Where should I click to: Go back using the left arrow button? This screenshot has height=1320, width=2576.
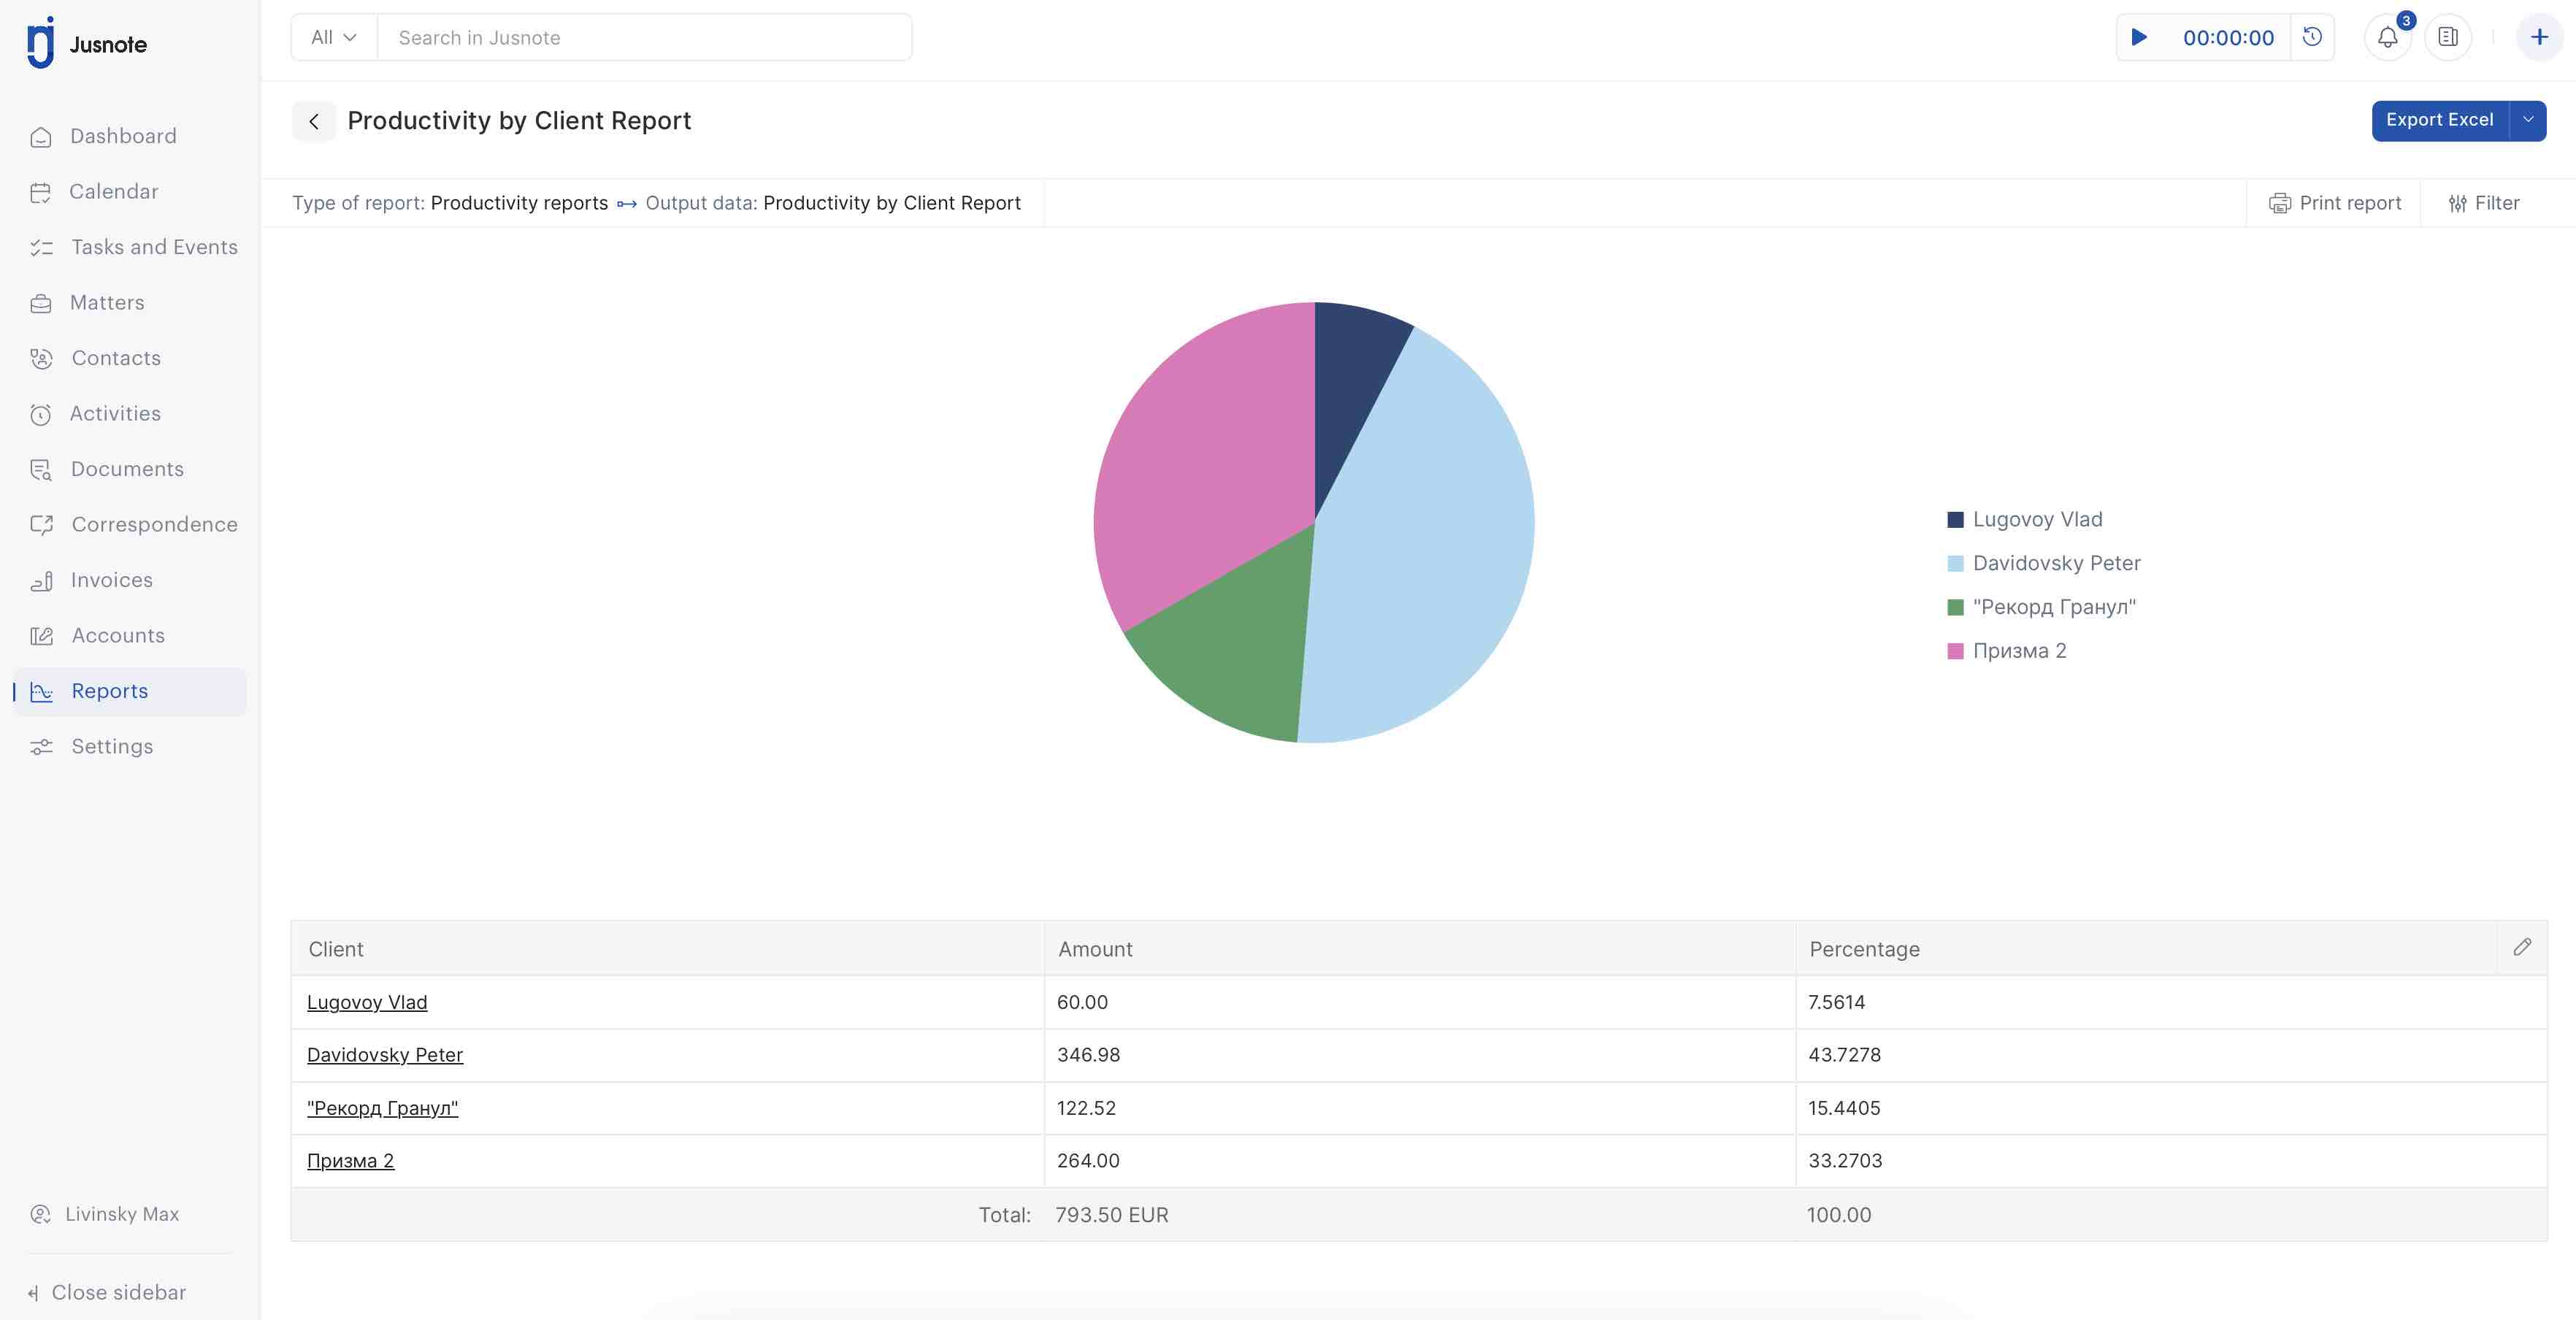(314, 121)
